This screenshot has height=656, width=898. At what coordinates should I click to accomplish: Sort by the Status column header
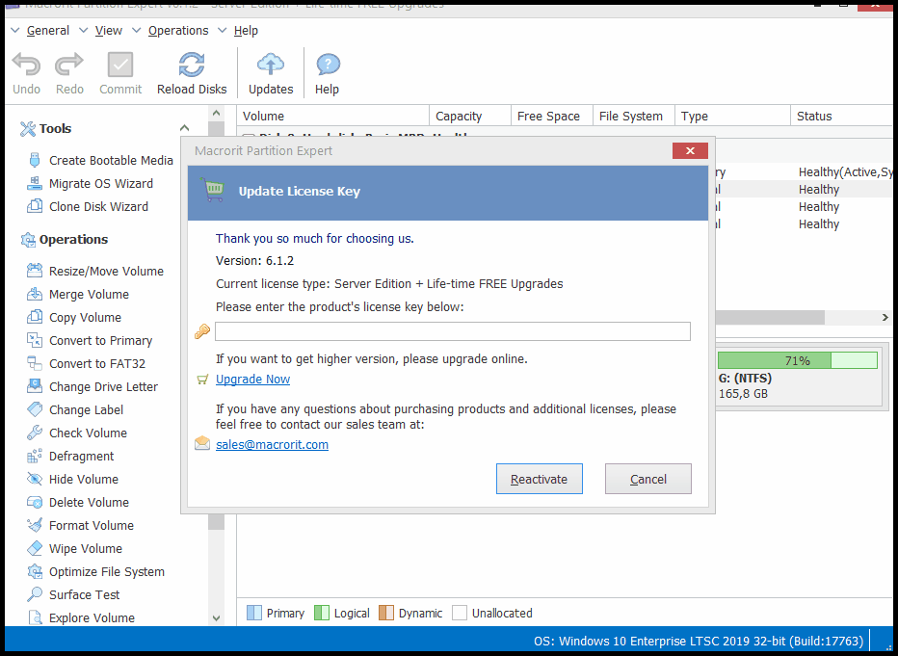click(x=841, y=116)
